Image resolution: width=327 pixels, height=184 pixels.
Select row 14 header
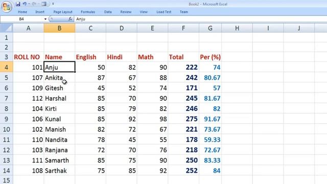[7, 171]
